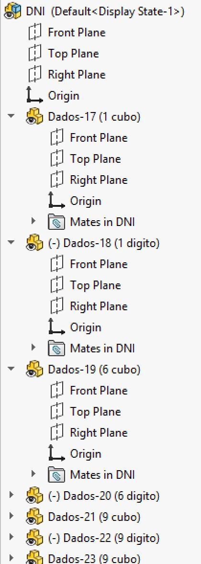Expand the Dados-23 (9 cubo) node
Image resolution: width=201 pixels, height=564 pixels.
pyautogui.click(x=11, y=559)
